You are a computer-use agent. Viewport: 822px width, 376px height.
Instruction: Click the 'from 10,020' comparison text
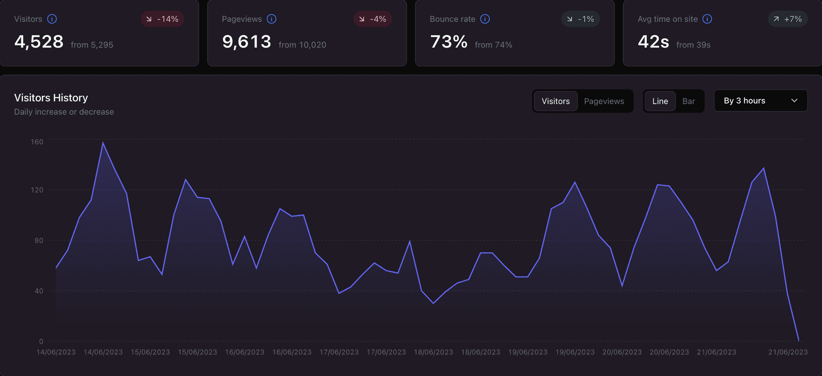click(x=302, y=45)
